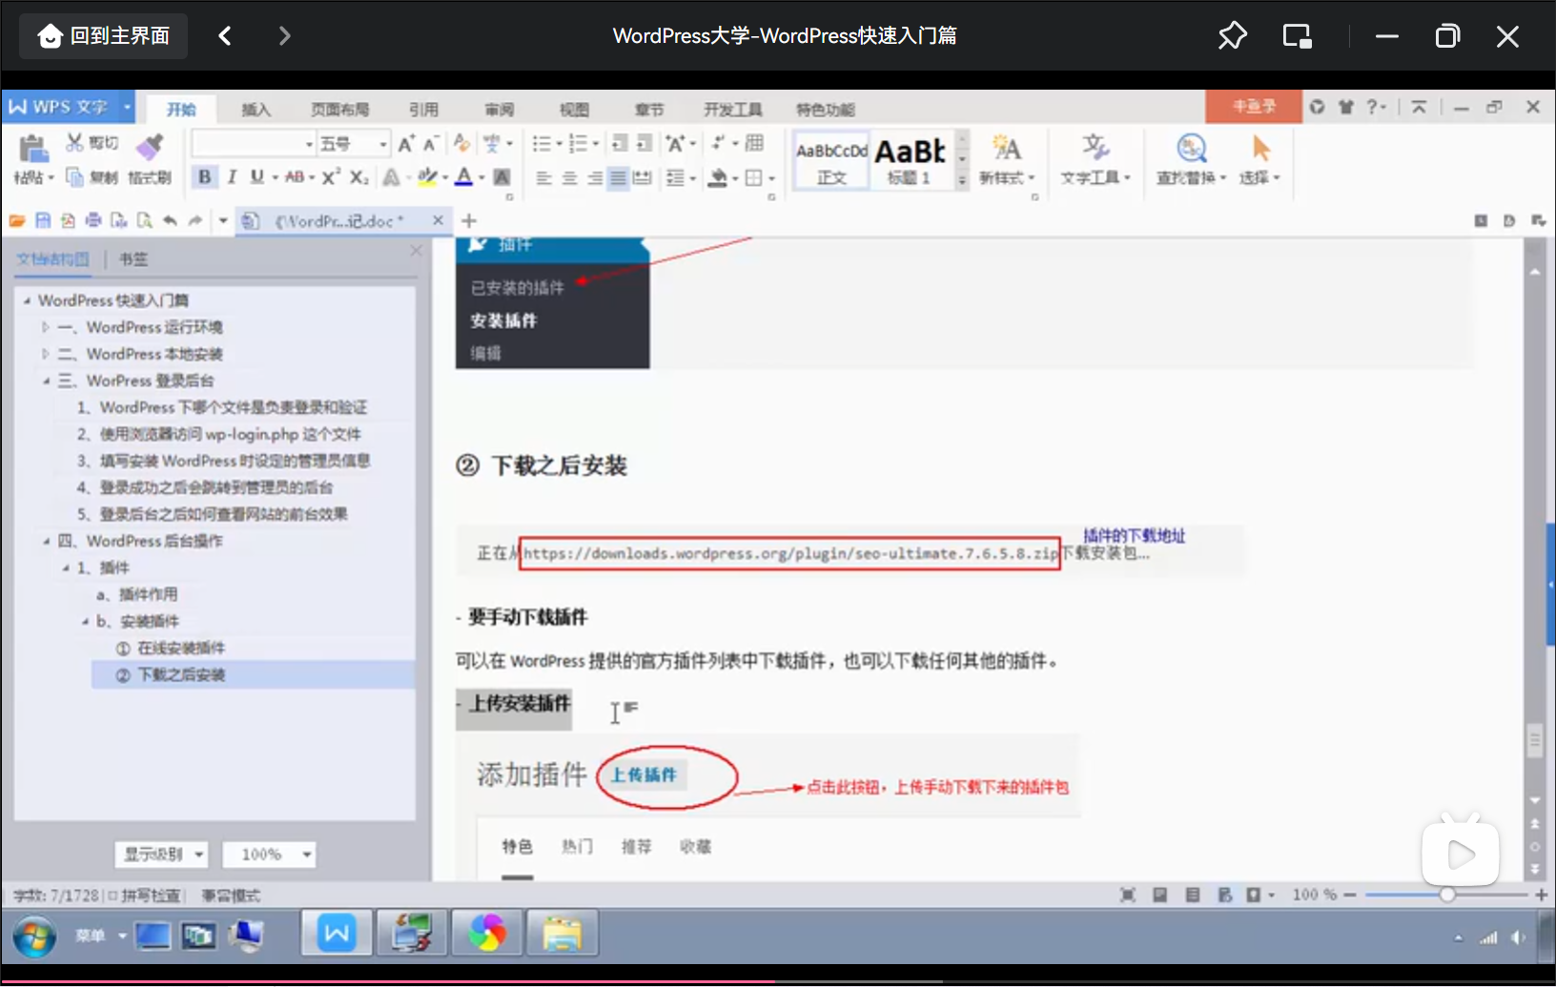The image size is (1556, 987).
Task: Switch to the 插入 ribbon tab
Action: (x=256, y=110)
